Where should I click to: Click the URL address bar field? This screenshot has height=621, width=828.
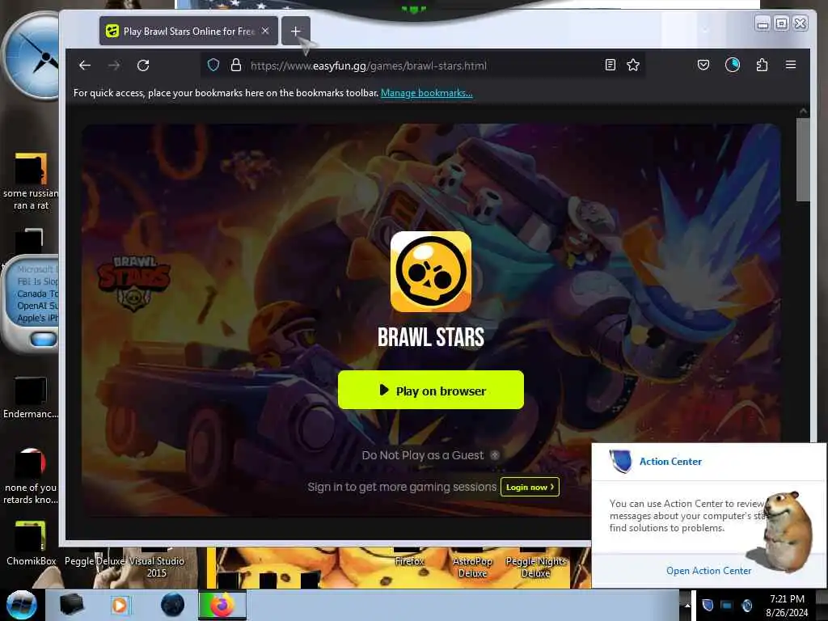(420, 65)
